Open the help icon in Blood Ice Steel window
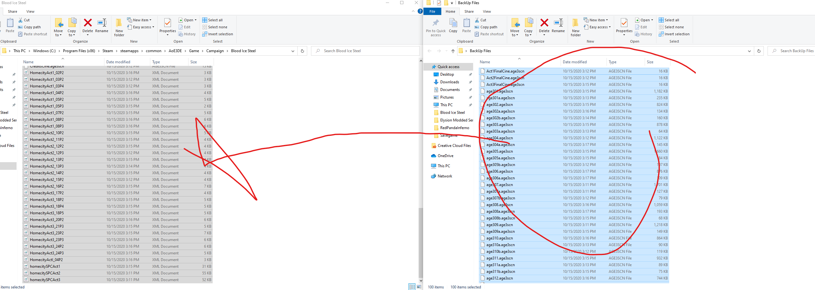This screenshot has width=815, height=290. [x=420, y=11]
